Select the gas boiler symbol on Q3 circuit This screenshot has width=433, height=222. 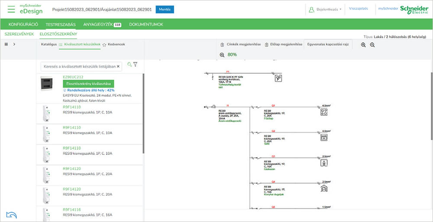[x=323, y=163]
